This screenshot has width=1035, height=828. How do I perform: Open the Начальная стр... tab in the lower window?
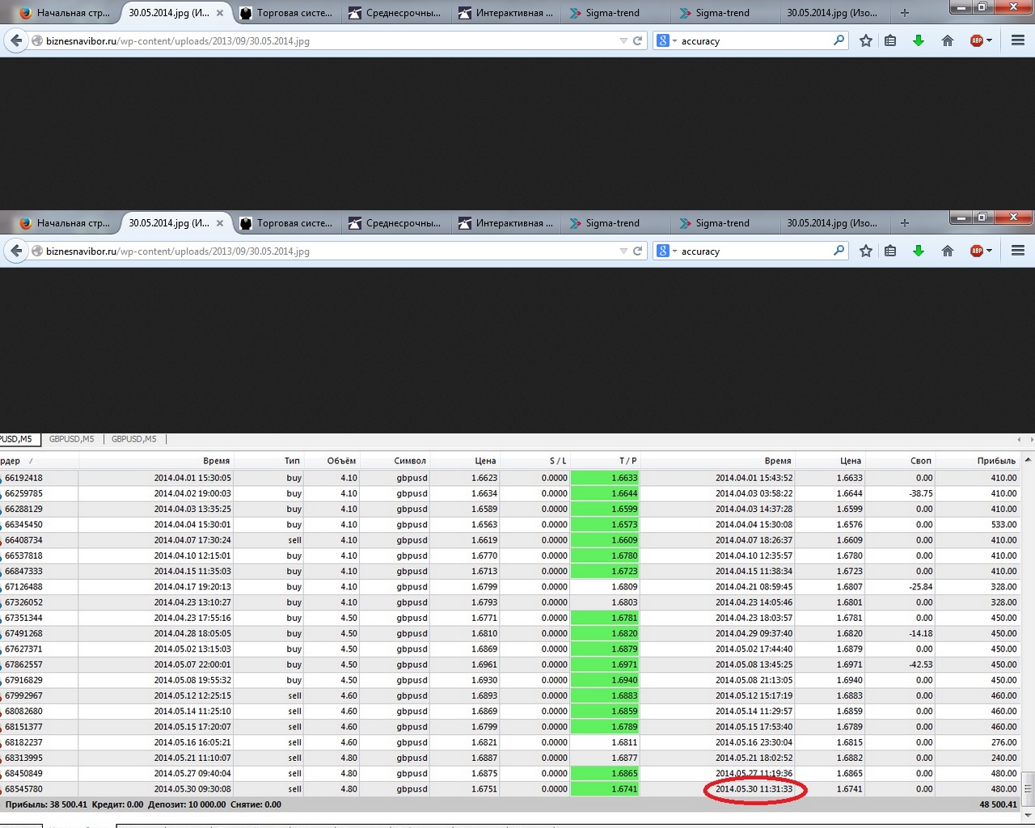click(x=65, y=223)
